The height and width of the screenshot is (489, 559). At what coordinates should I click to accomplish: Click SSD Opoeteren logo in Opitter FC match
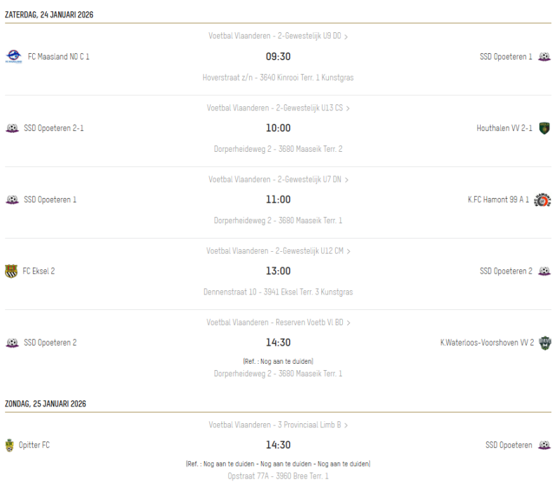pyautogui.click(x=544, y=445)
